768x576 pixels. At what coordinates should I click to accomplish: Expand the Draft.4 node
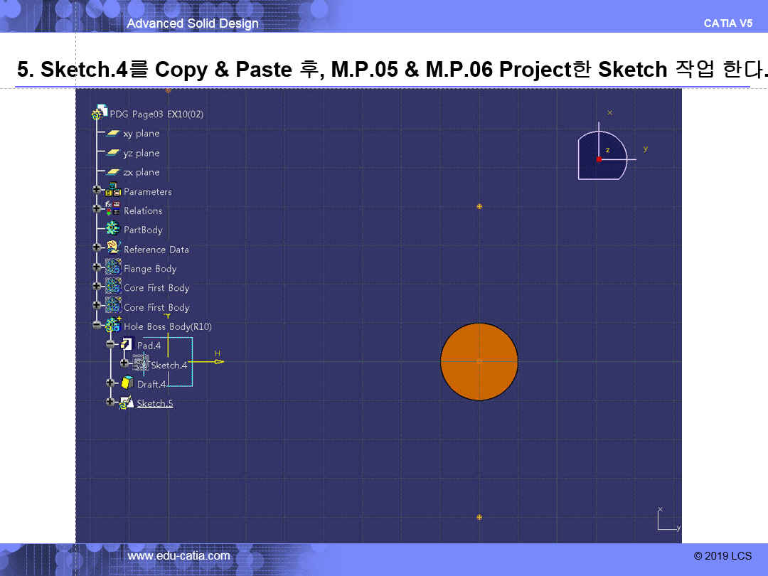coord(110,383)
